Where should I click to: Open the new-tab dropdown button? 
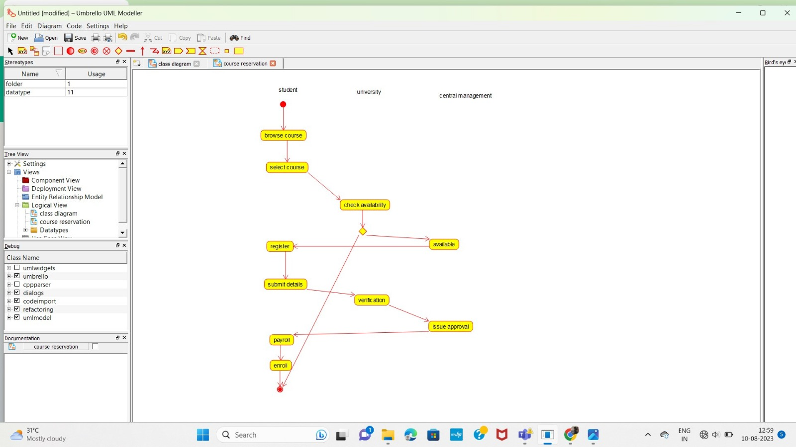click(137, 64)
